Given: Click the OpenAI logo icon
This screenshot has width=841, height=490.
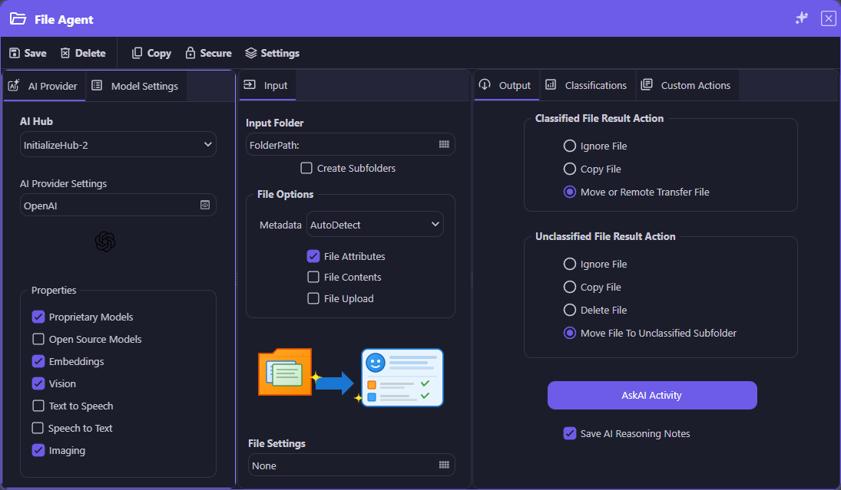Looking at the screenshot, I should [105, 242].
